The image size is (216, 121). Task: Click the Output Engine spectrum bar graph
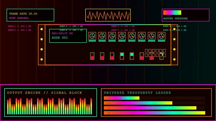[50, 106]
